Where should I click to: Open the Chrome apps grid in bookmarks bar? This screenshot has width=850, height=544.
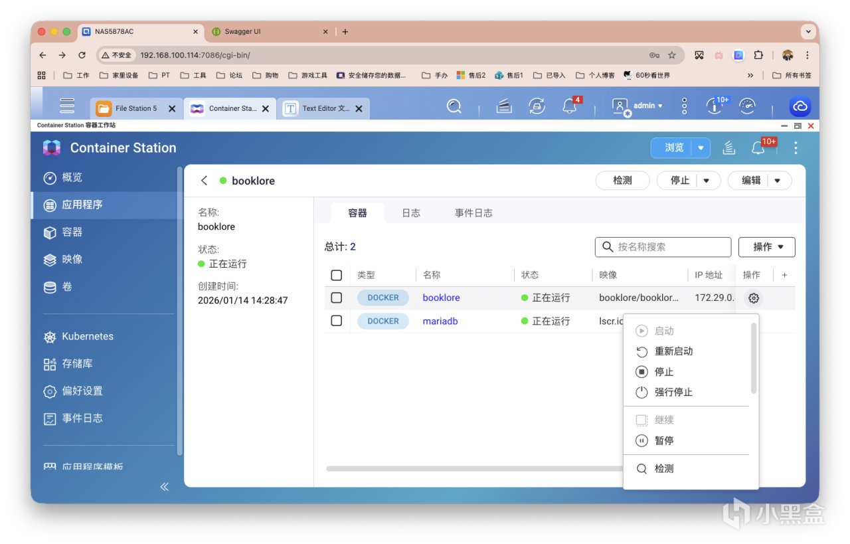[41, 76]
